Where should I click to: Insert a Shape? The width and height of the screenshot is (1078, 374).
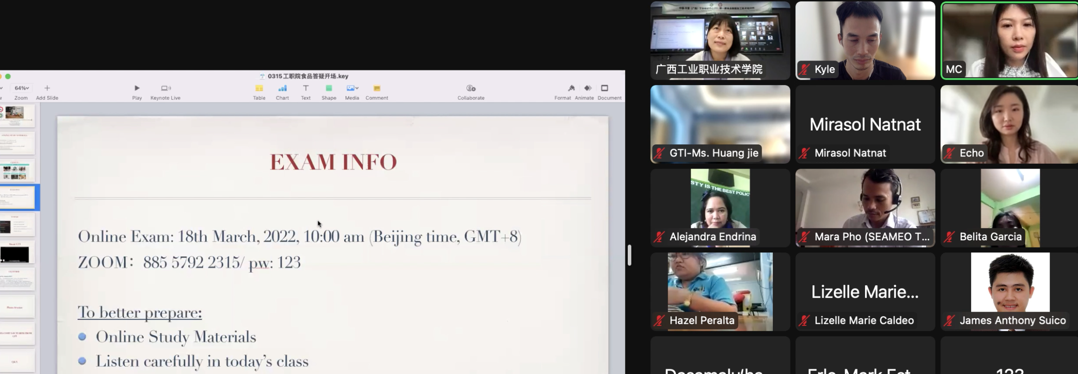pyautogui.click(x=329, y=92)
